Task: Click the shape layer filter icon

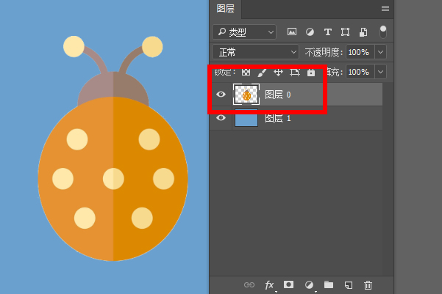Action: click(345, 32)
